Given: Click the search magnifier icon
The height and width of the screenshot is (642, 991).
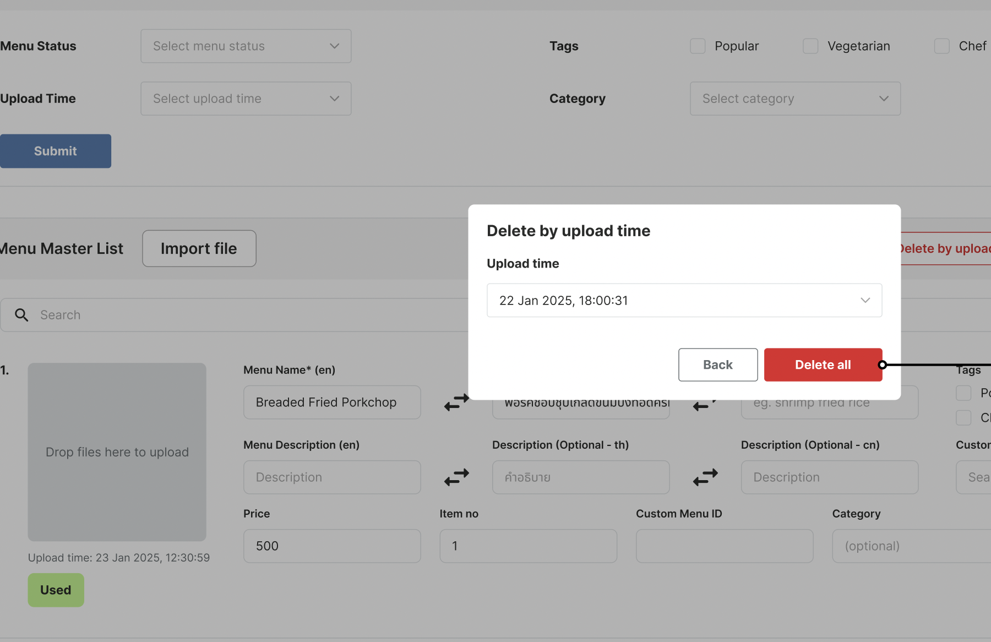Looking at the screenshot, I should pyautogui.click(x=21, y=315).
